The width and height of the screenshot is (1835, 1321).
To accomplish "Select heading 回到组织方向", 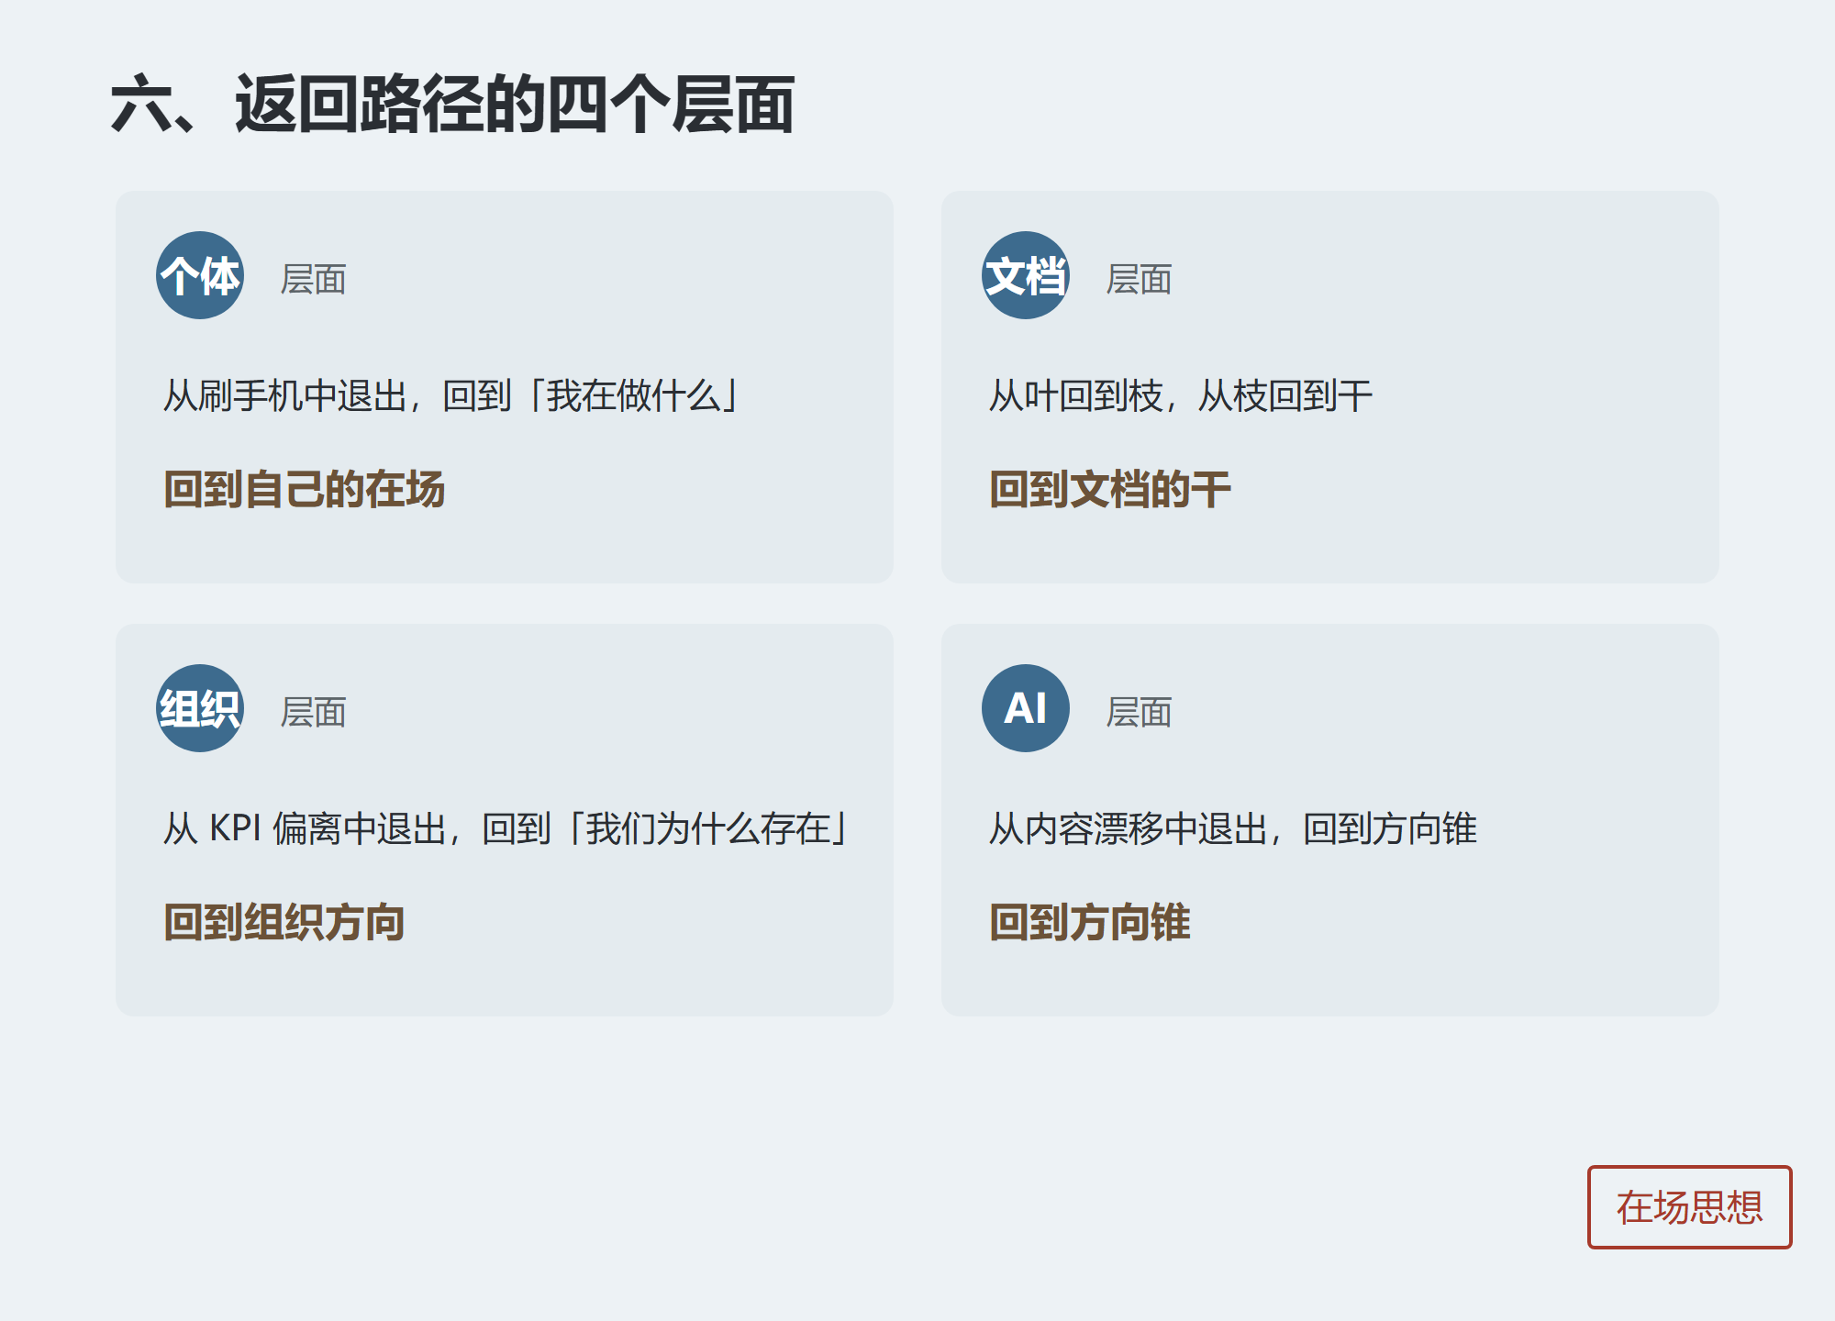I will click(x=284, y=922).
